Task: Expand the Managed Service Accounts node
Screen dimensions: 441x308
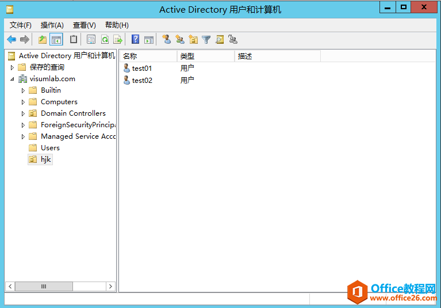Action: point(23,136)
